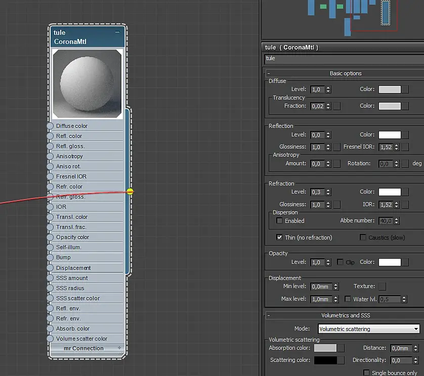Click the Displacement Max level field

click(321, 299)
